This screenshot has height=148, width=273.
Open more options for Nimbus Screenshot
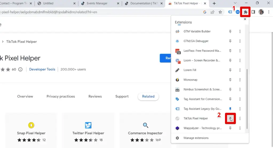[x=240, y=90]
